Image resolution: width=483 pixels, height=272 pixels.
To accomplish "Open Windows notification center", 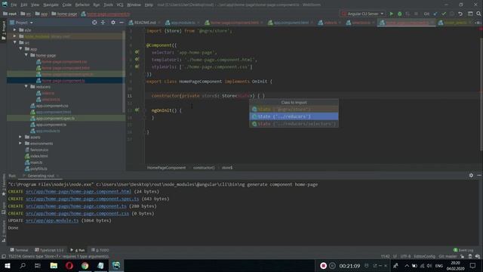I will click(x=473, y=265).
